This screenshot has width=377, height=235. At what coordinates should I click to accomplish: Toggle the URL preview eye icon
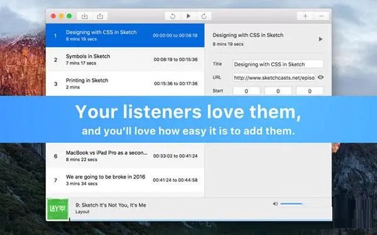click(x=320, y=78)
